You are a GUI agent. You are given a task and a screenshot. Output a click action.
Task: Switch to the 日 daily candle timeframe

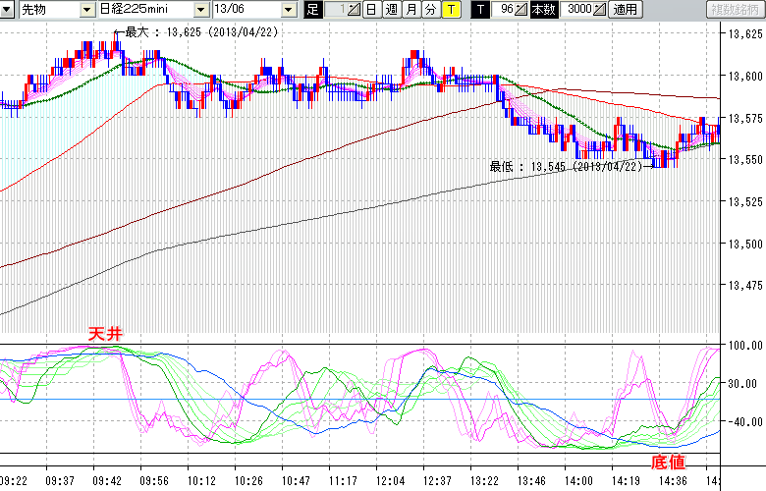pyautogui.click(x=370, y=10)
